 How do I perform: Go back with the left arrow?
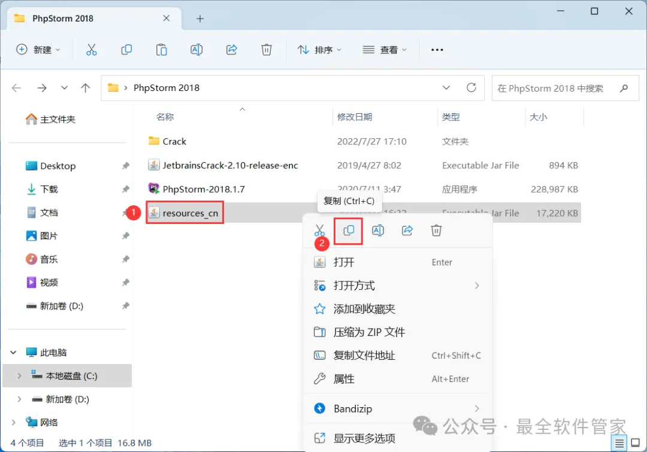pos(17,88)
